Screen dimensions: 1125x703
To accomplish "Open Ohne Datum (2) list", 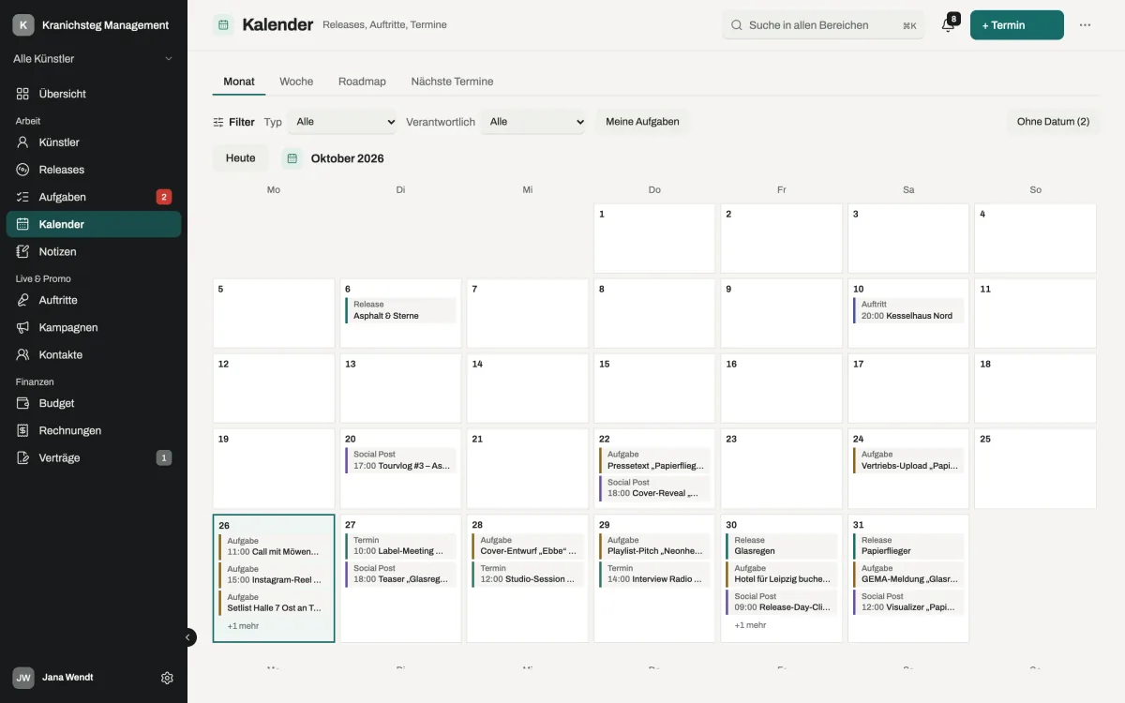I will [1053, 122].
